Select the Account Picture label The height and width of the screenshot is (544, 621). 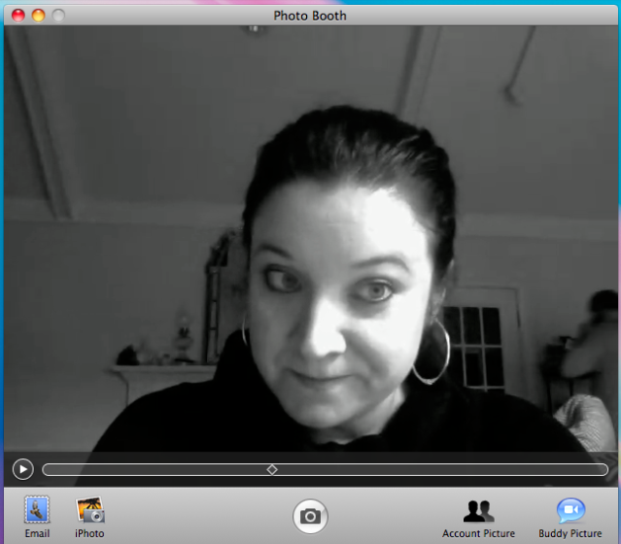478,533
